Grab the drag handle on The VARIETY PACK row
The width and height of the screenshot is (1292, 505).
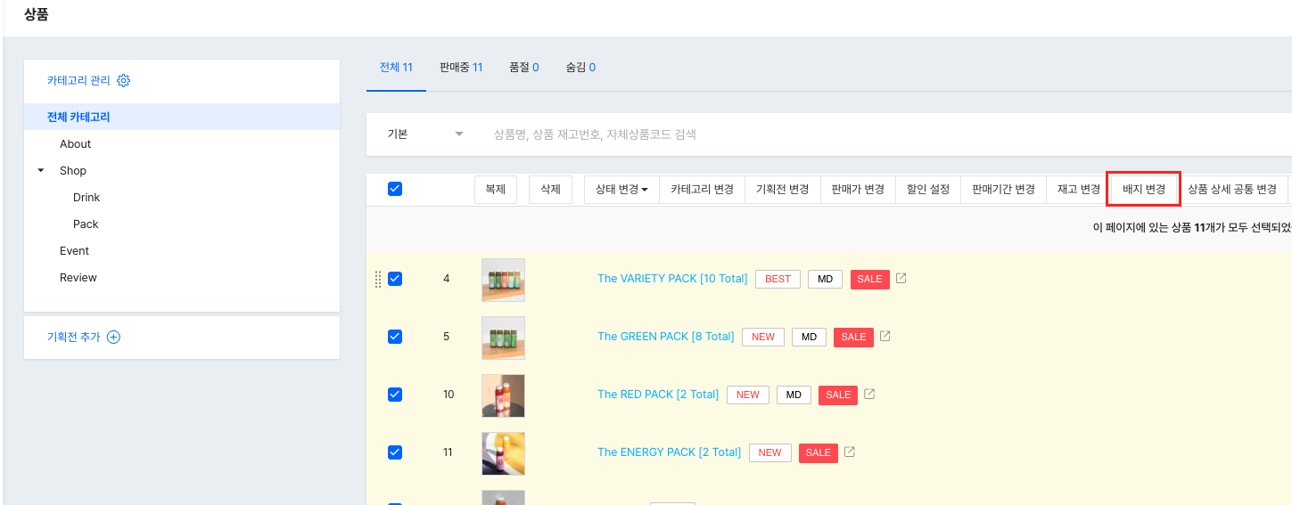pyautogui.click(x=378, y=279)
